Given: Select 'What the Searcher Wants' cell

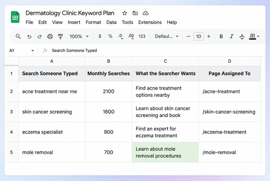Looking at the screenshot, I should 165,73.
